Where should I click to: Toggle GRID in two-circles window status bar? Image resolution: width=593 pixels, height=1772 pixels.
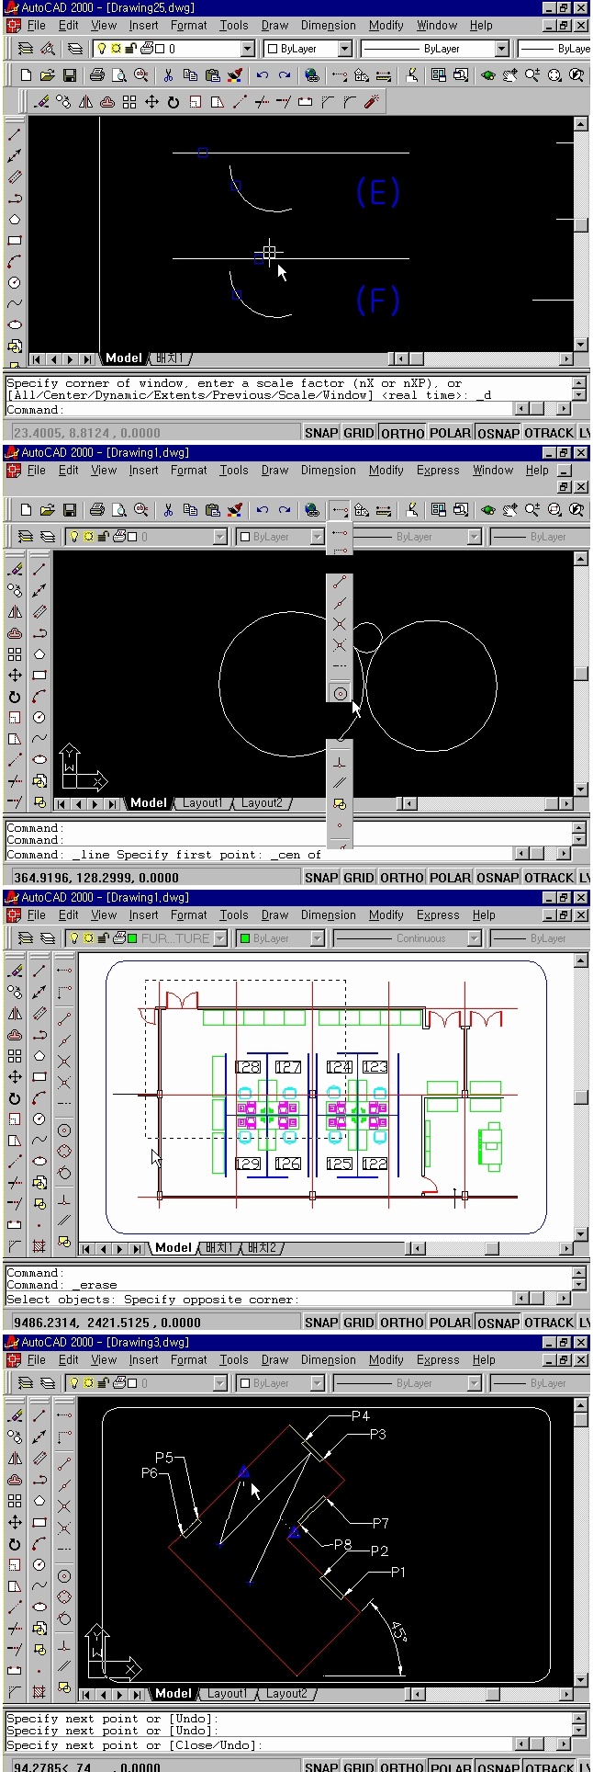click(x=358, y=878)
